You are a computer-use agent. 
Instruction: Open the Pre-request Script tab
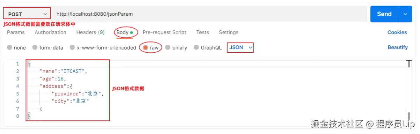point(164,32)
